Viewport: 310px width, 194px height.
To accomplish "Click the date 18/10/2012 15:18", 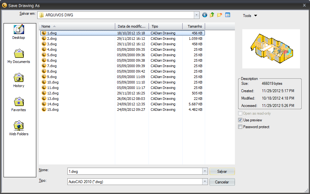I will tap(131, 33).
